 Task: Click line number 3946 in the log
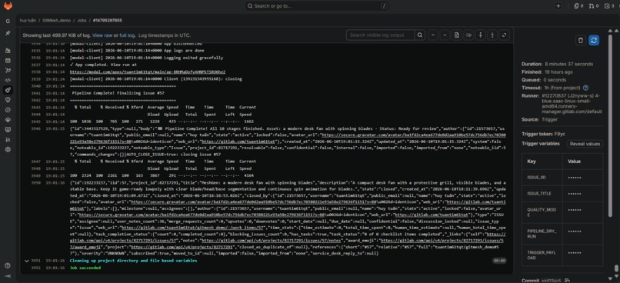tap(36, 129)
